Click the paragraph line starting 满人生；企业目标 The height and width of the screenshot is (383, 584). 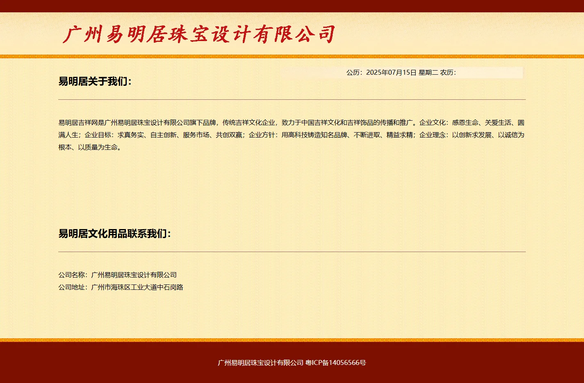291,135
